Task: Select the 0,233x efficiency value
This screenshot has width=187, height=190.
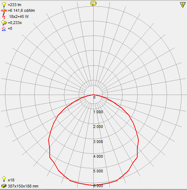Action: [15, 23]
